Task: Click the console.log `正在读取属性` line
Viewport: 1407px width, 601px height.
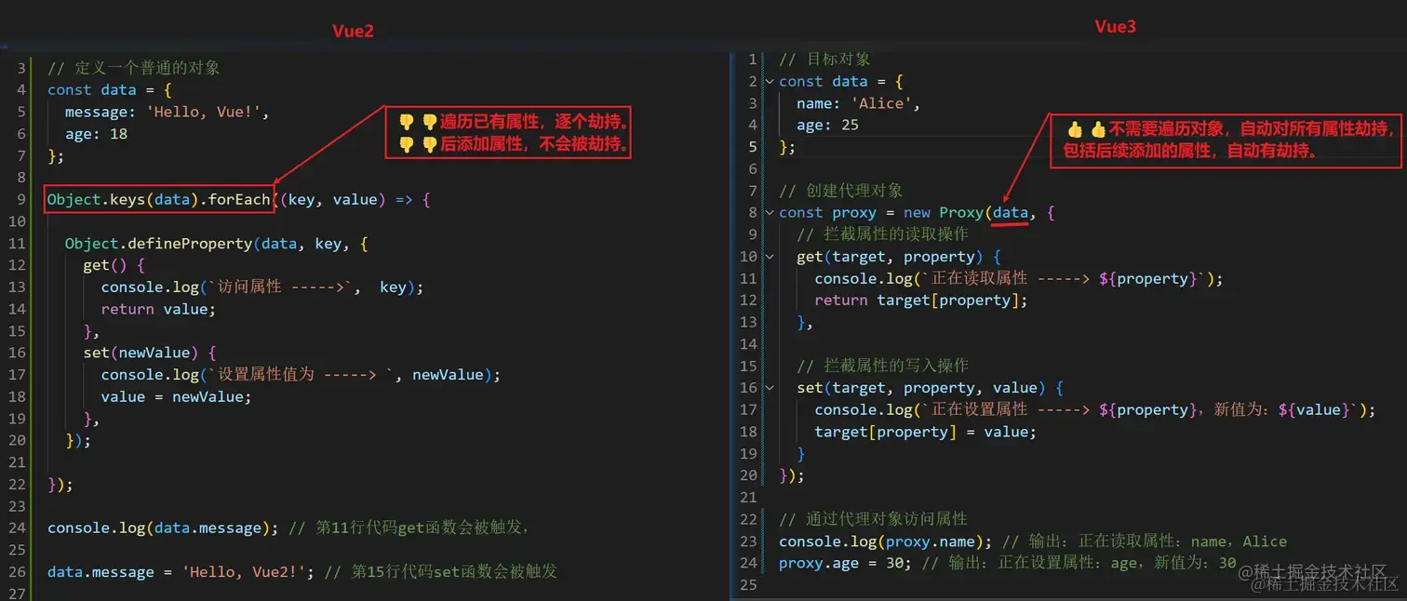Action: (x=1019, y=278)
